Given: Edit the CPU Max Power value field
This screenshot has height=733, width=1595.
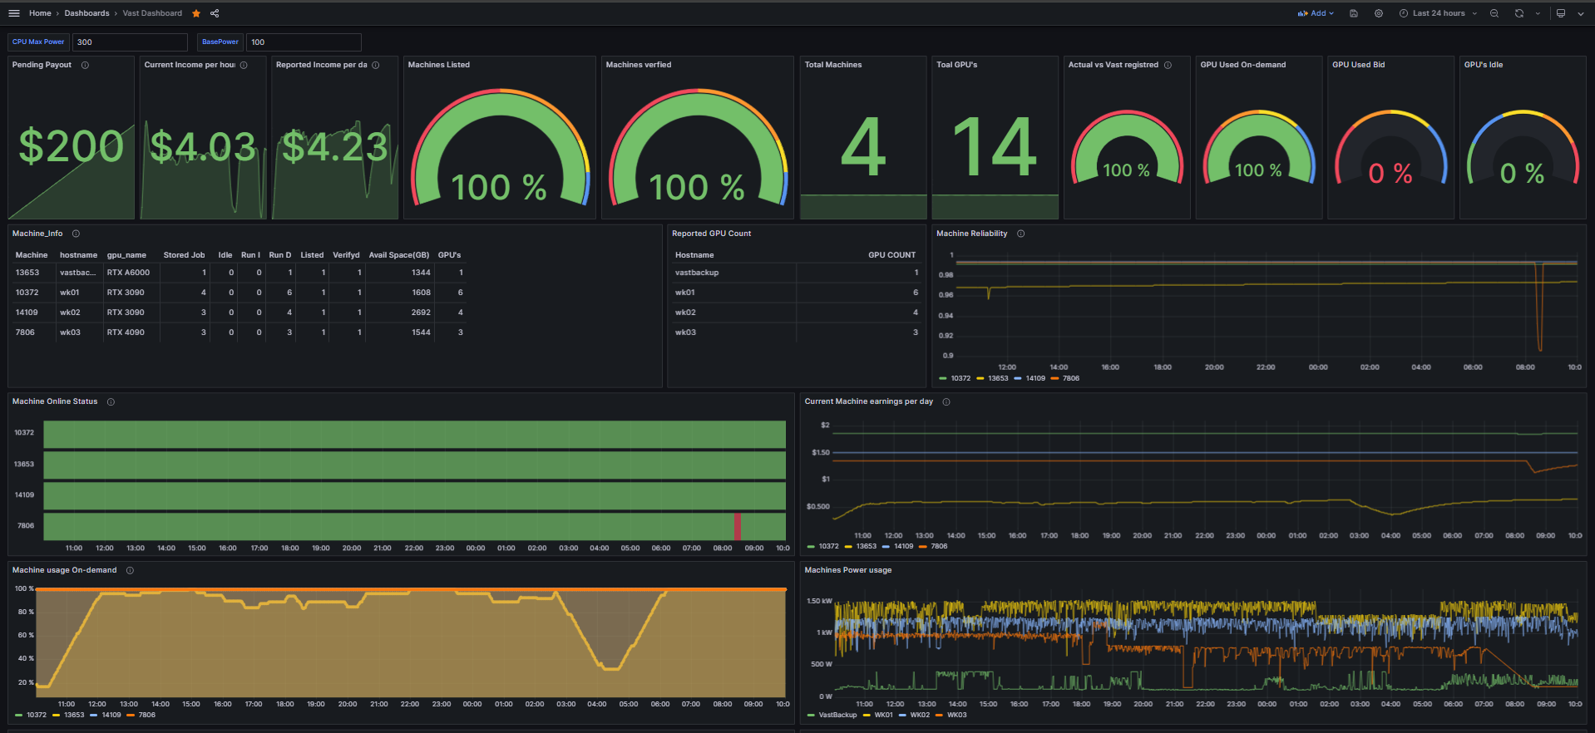Looking at the screenshot, I should [130, 42].
